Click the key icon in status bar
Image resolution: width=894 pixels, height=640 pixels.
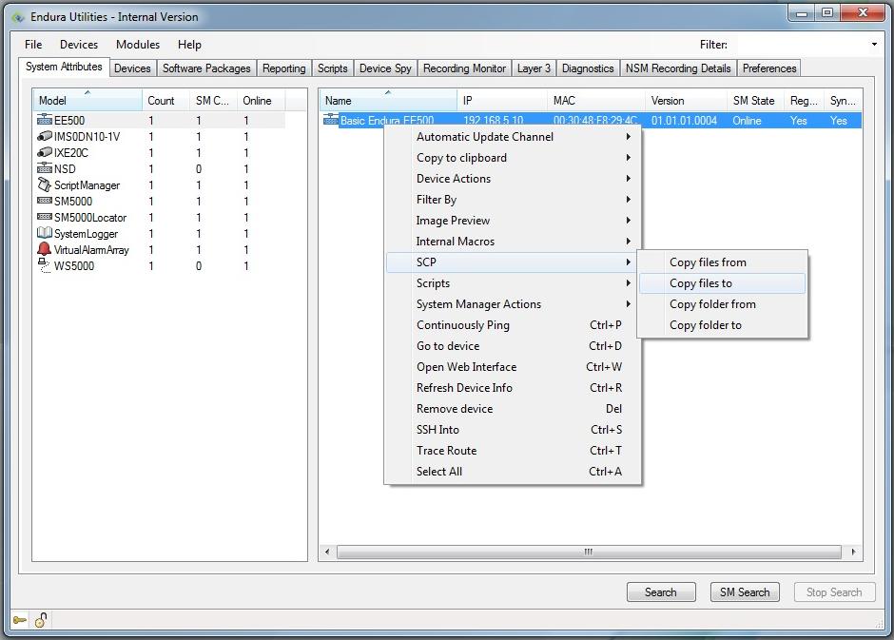(x=20, y=620)
